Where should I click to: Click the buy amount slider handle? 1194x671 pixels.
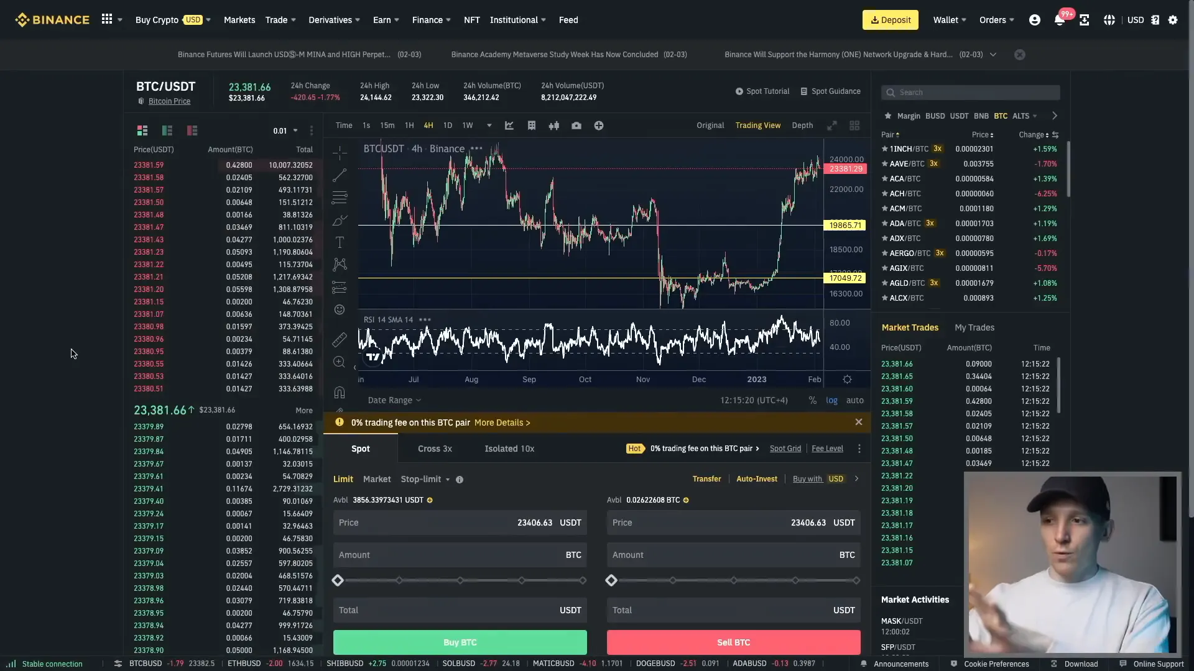[x=338, y=580]
